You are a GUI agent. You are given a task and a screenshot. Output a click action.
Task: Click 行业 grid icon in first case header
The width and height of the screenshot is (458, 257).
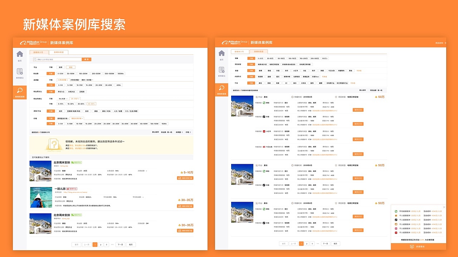[x=257, y=97]
